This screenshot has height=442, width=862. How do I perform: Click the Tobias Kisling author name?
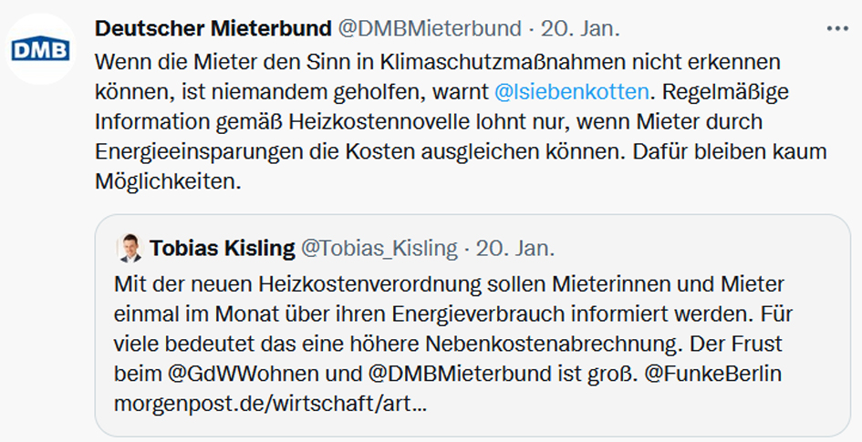coord(223,248)
